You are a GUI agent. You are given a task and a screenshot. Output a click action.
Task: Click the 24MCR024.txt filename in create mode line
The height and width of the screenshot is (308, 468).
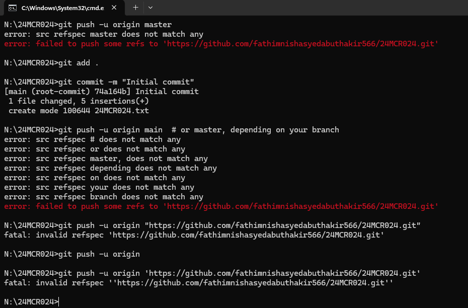[122, 111]
